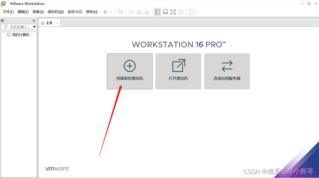Screen dimensions: 319x178
Task: Click the take snapshot toolbar icon
Action: click(131, 12)
